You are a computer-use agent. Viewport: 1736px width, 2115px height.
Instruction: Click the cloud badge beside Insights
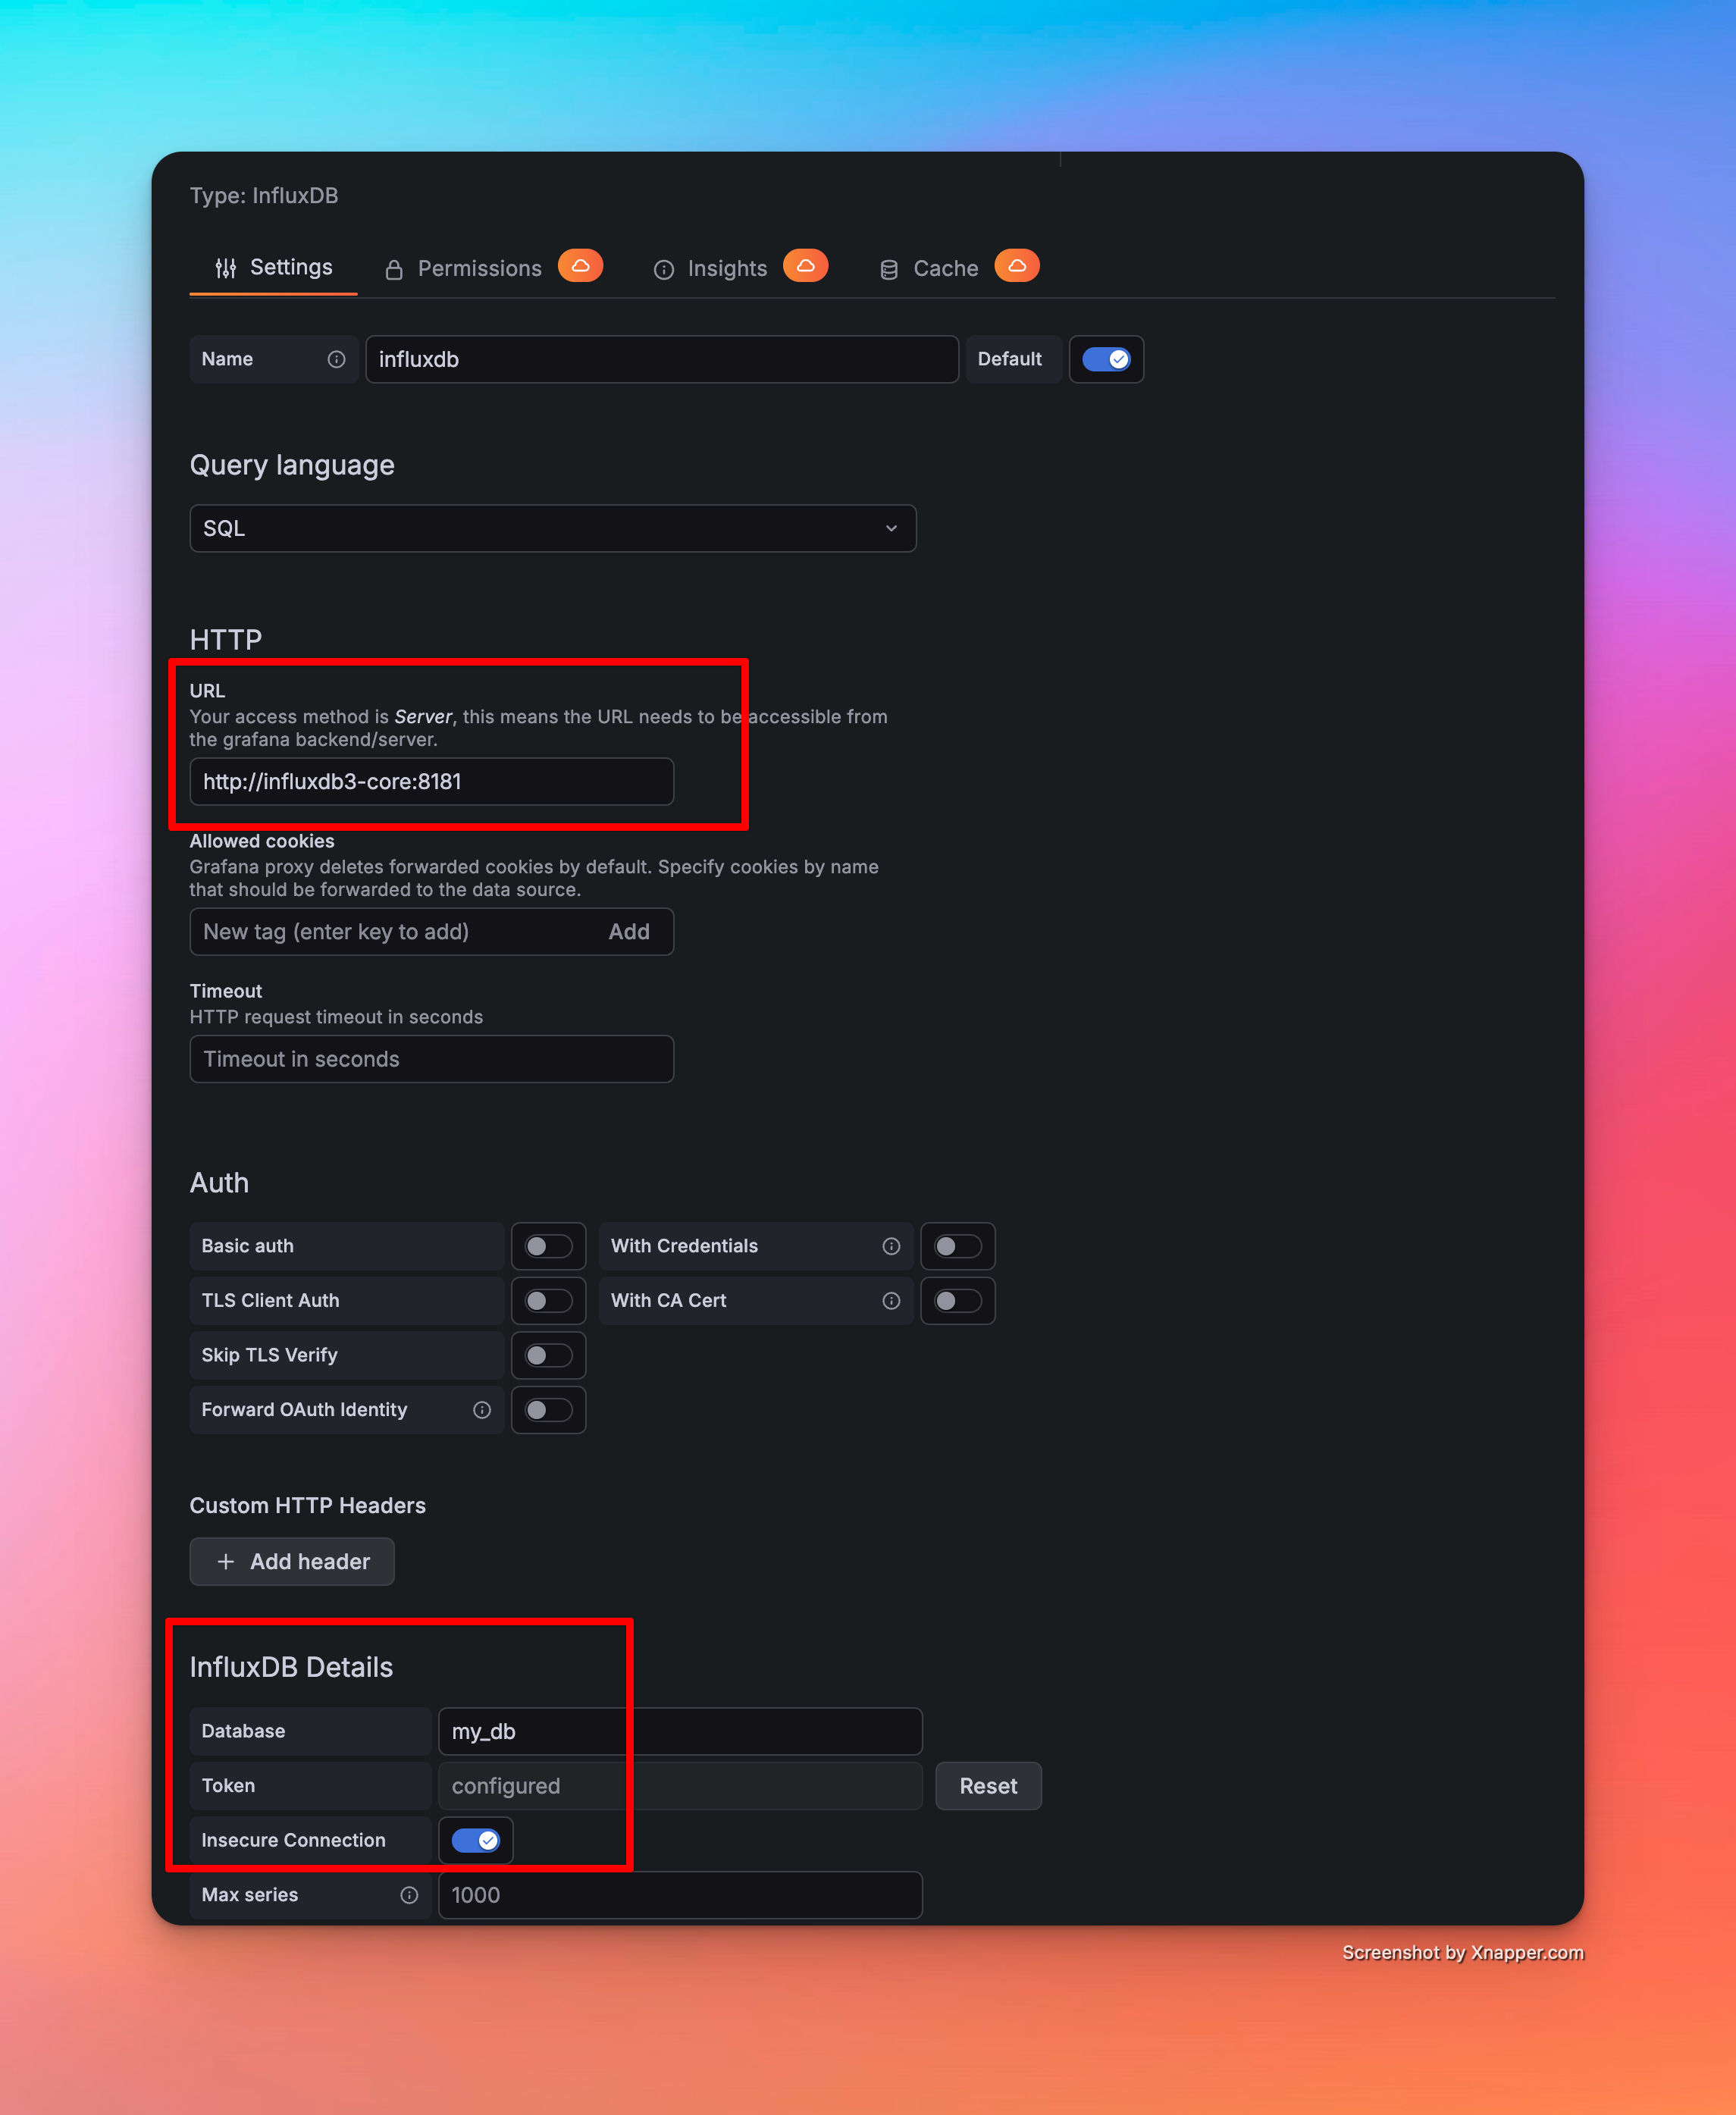pos(805,266)
